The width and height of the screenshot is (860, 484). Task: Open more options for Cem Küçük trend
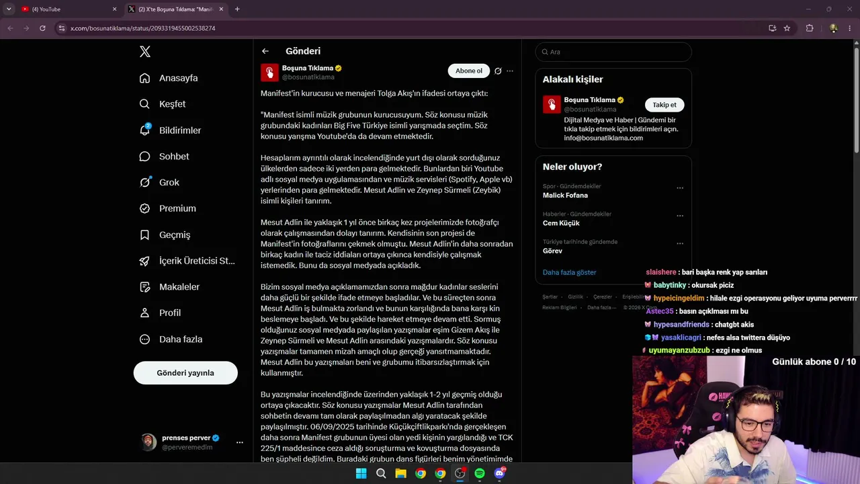click(680, 216)
